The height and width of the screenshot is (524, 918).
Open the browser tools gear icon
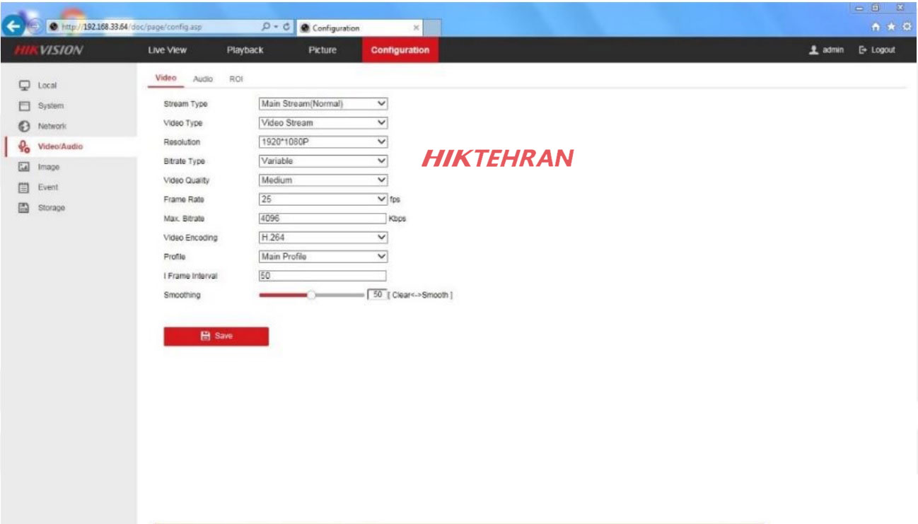(906, 26)
